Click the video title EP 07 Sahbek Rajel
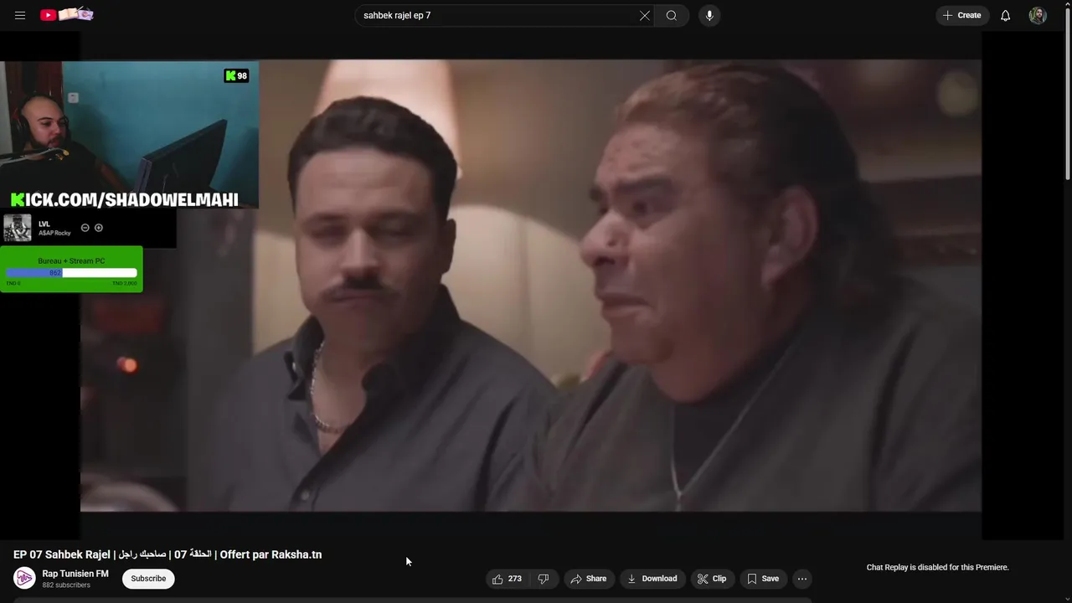This screenshot has height=603, width=1072. point(167,554)
